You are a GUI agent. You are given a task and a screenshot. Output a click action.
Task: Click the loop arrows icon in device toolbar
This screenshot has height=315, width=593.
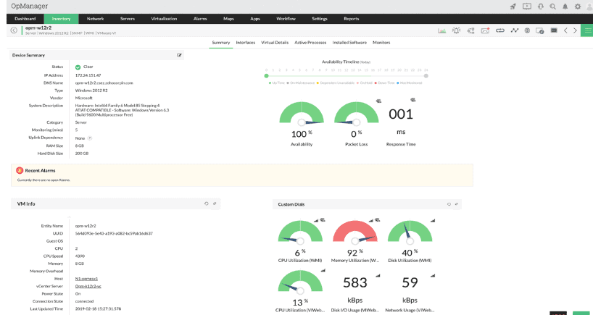[500, 30]
